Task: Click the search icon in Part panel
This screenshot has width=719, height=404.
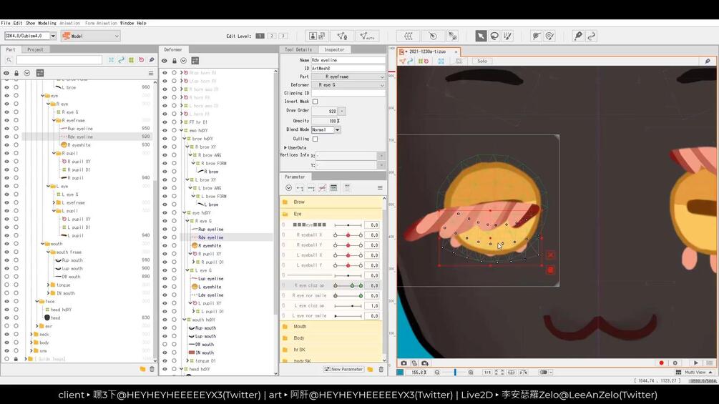Action: (9, 60)
